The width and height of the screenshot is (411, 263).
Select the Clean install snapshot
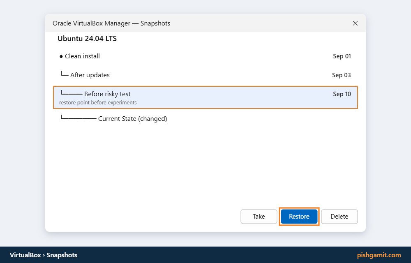[x=205, y=56]
